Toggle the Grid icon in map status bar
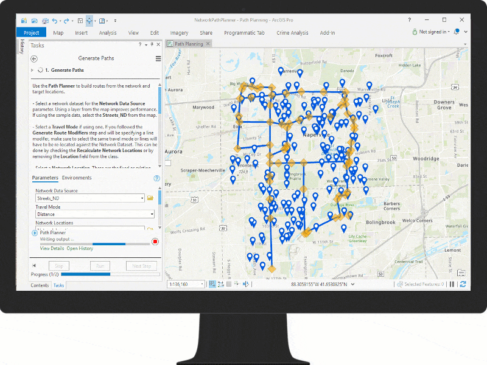This screenshot has width=487, height=365. (229, 284)
